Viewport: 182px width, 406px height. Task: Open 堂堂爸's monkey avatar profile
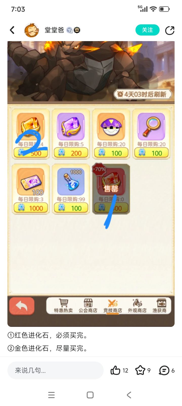32,30
